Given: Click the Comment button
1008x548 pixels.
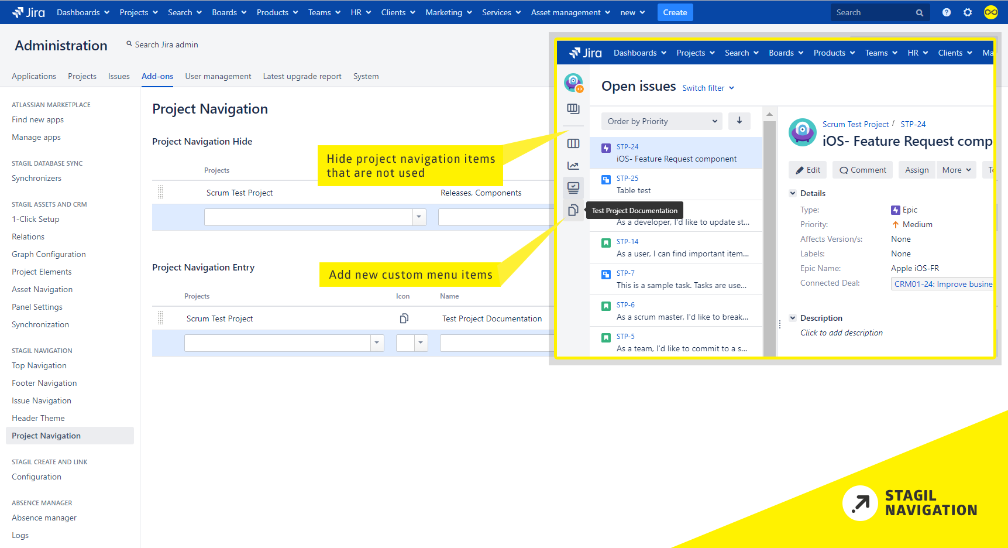Looking at the screenshot, I should (863, 170).
